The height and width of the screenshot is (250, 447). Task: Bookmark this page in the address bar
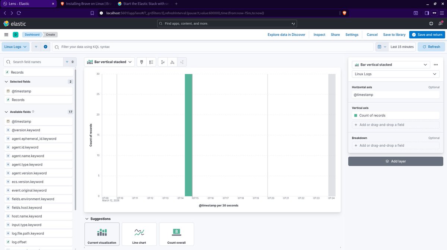click(x=92, y=13)
